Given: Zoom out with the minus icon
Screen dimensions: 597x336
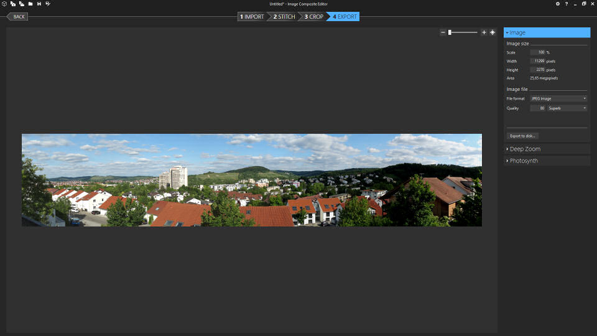Looking at the screenshot, I should (x=443, y=32).
